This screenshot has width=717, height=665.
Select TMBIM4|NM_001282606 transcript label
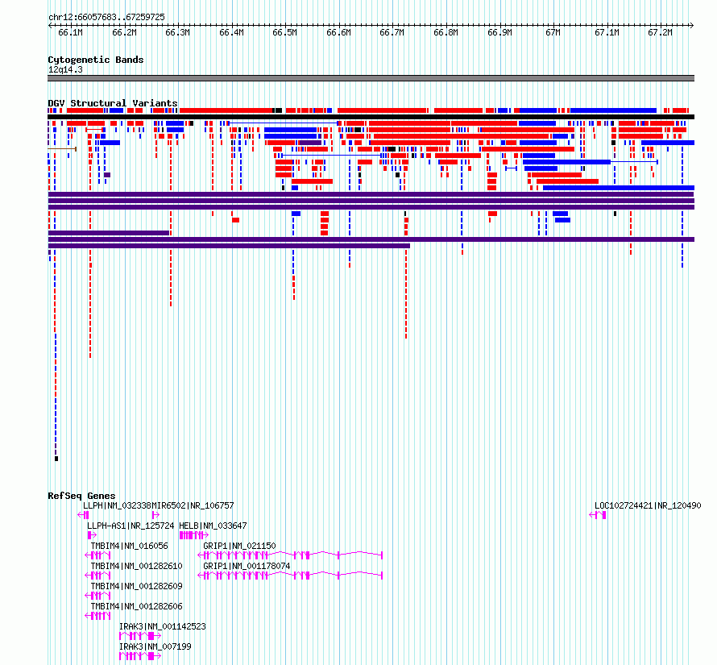[136, 606]
